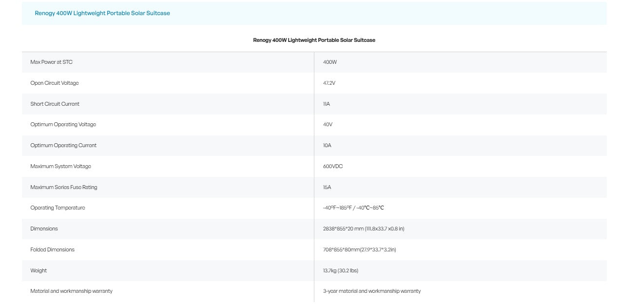The width and height of the screenshot is (618, 305).
Task: Select the 'Optimum Operating Current' label
Action: 63,145
